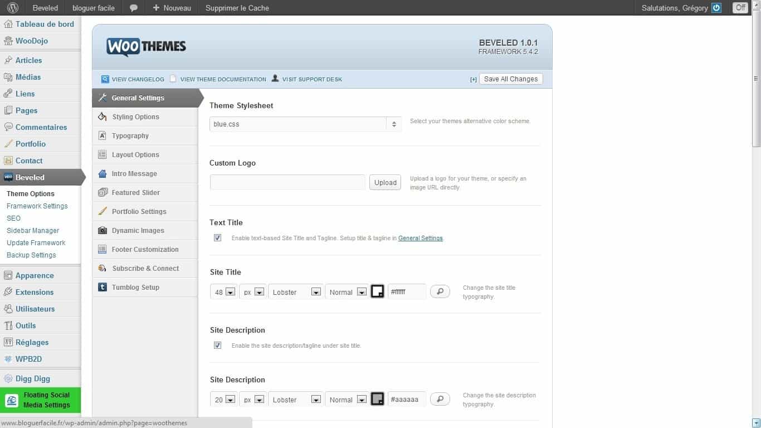Click the WPB2D sidebar icon
Image resolution: width=761 pixels, height=428 pixels.
coord(8,359)
